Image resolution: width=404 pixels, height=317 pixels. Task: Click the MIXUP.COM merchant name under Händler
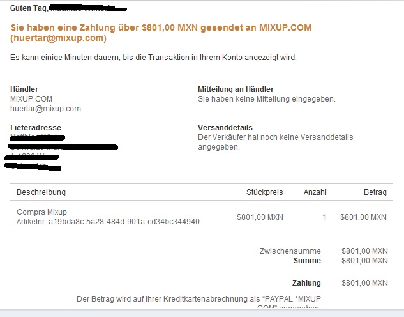pyautogui.click(x=31, y=99)
